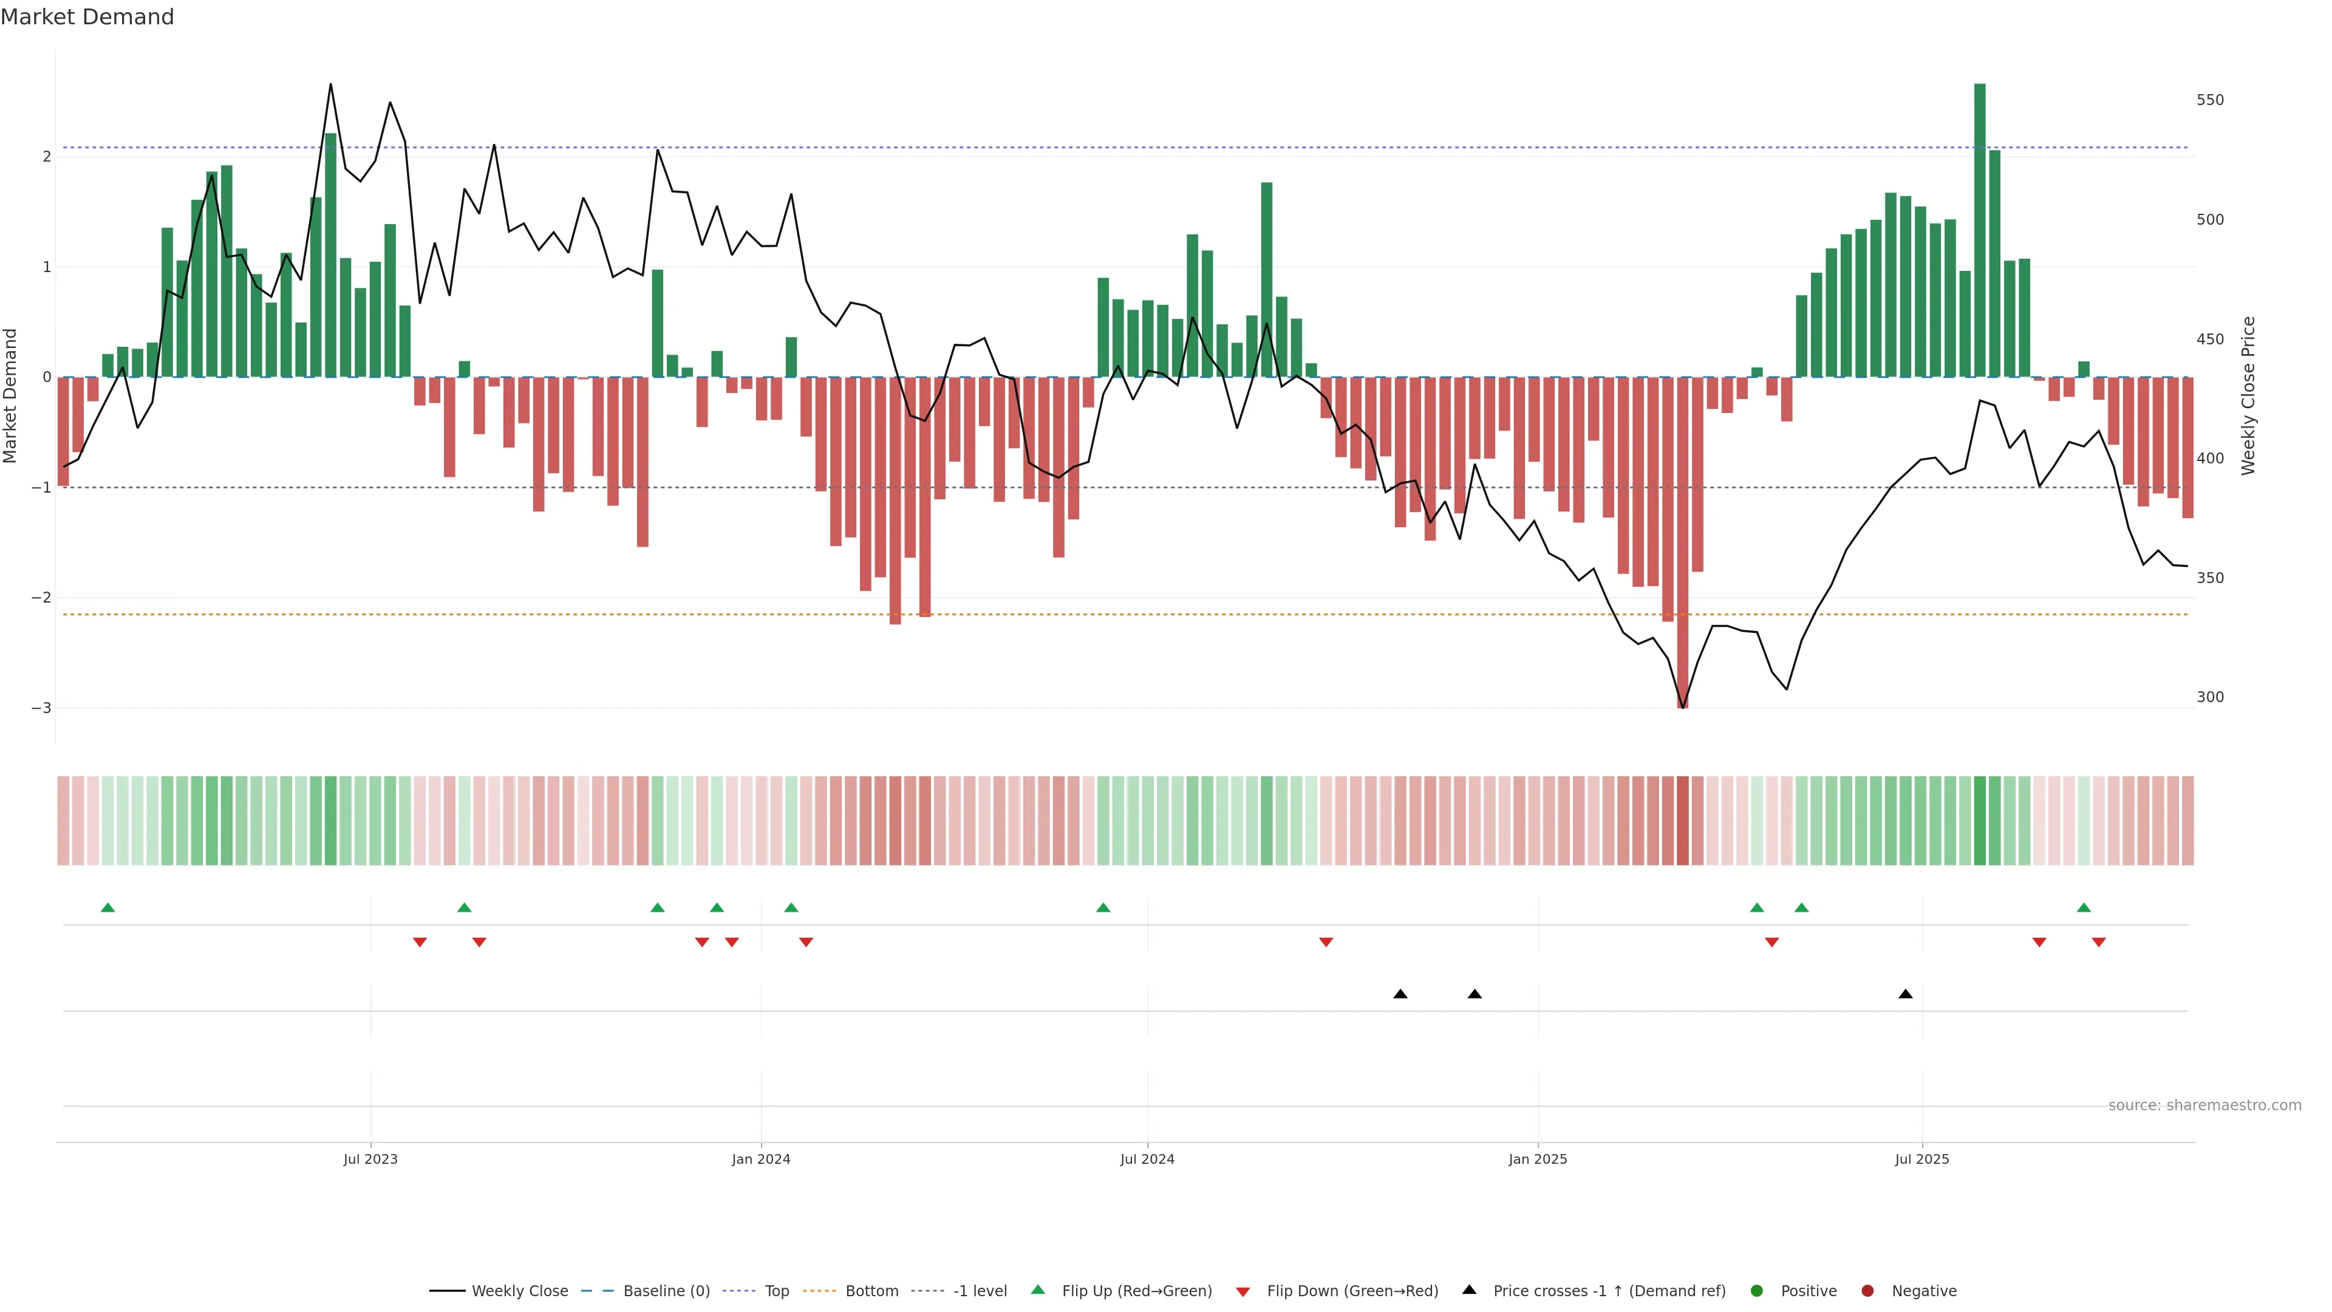The width and height of the screenshot is (2332, 1312).
Task: Click the Jul 2023 x-axis label
Action: coord(370,1159)
